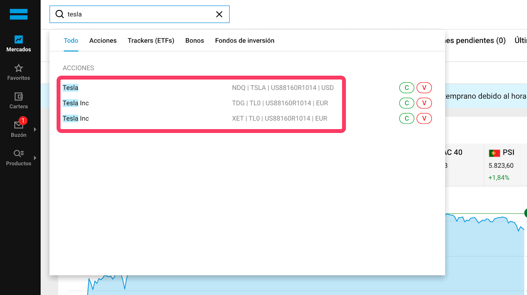This screenshot has height=295, width=527.
Task: Click C buy button for Tesla XET
Action: [407, 119]
